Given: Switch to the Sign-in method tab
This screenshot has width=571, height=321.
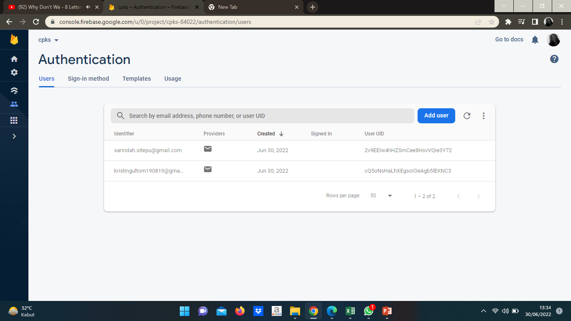Looking at the screenshot, I should (x=88, y=79).
